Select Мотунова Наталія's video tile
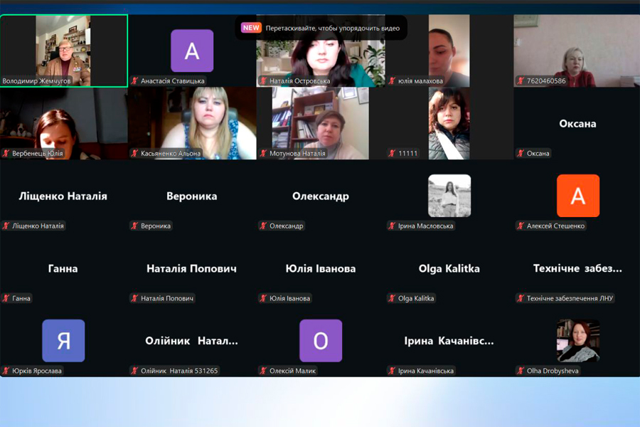Image resolution: width=640 pixels, height=427 pixels. coord(321,123)
